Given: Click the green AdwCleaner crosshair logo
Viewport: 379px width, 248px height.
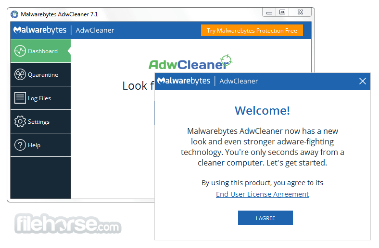Looking at the screenshot, I should click(x=190, y=62).
